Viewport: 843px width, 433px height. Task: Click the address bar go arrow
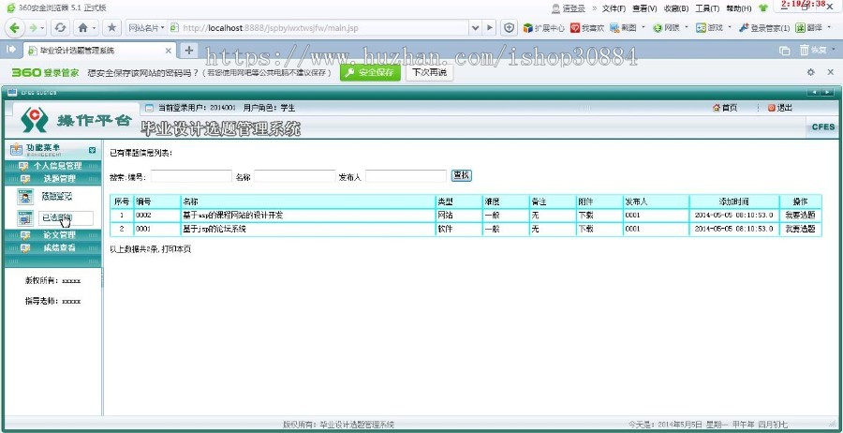pyautogui.click(x=489, y=28)
